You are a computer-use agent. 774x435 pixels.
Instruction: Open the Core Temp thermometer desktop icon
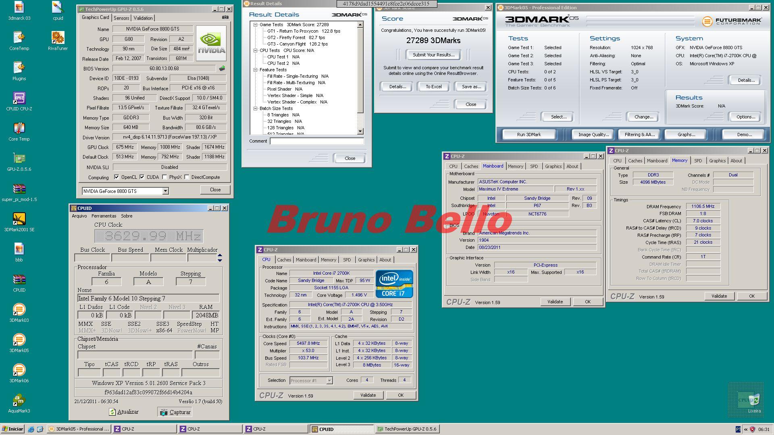coord(19,131)
